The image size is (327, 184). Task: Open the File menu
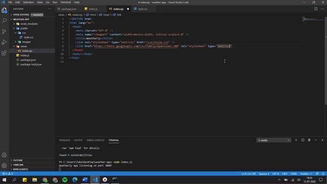tap(10, 2)
